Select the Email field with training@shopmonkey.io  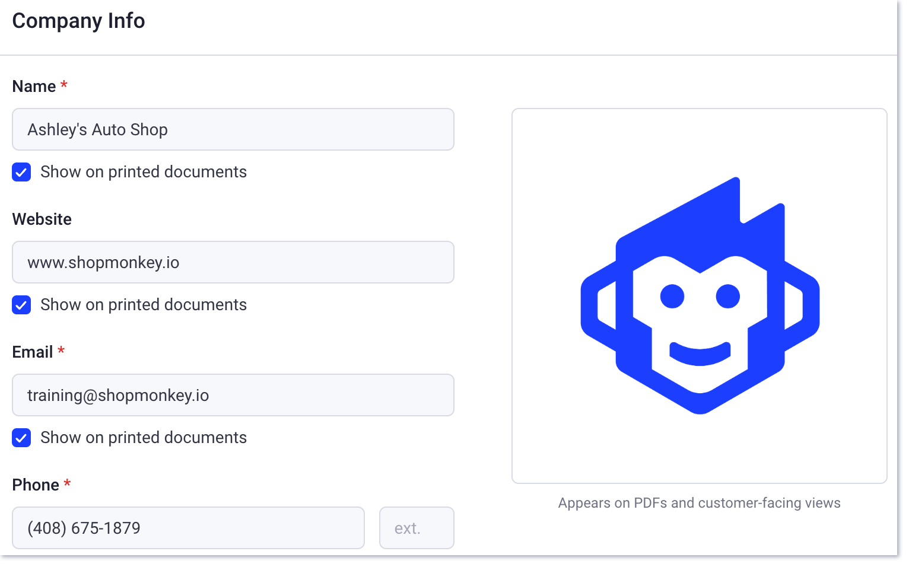[x=233, y=395]
